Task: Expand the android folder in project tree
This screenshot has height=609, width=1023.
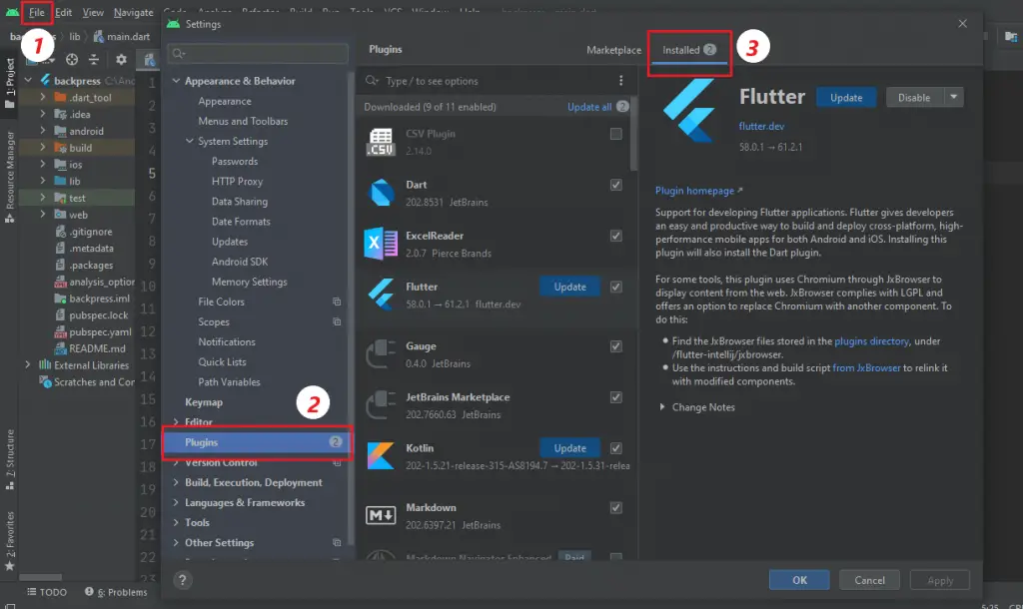Action: tap(43, 131)
